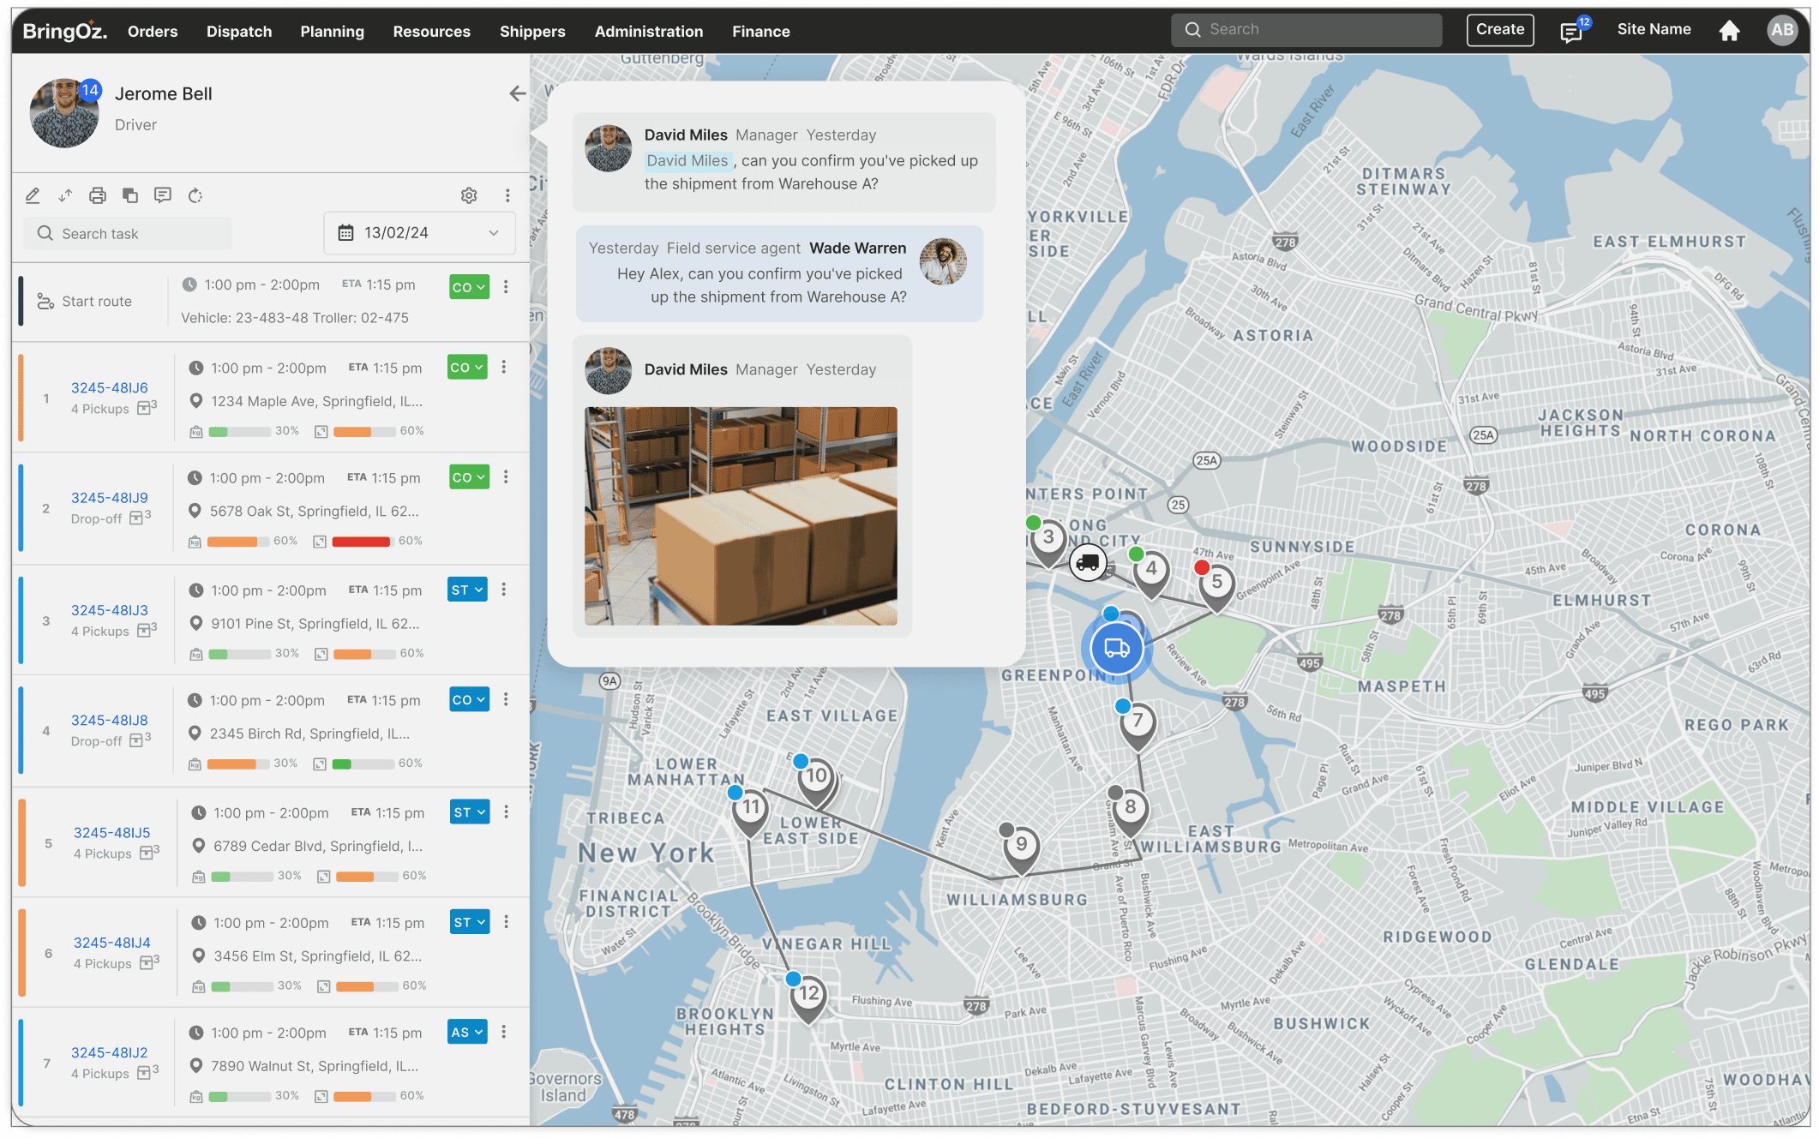This screenshot has width=1819, height=1138.
Task: Select the blue truck marker on the map
Action: coord(1116,649)
